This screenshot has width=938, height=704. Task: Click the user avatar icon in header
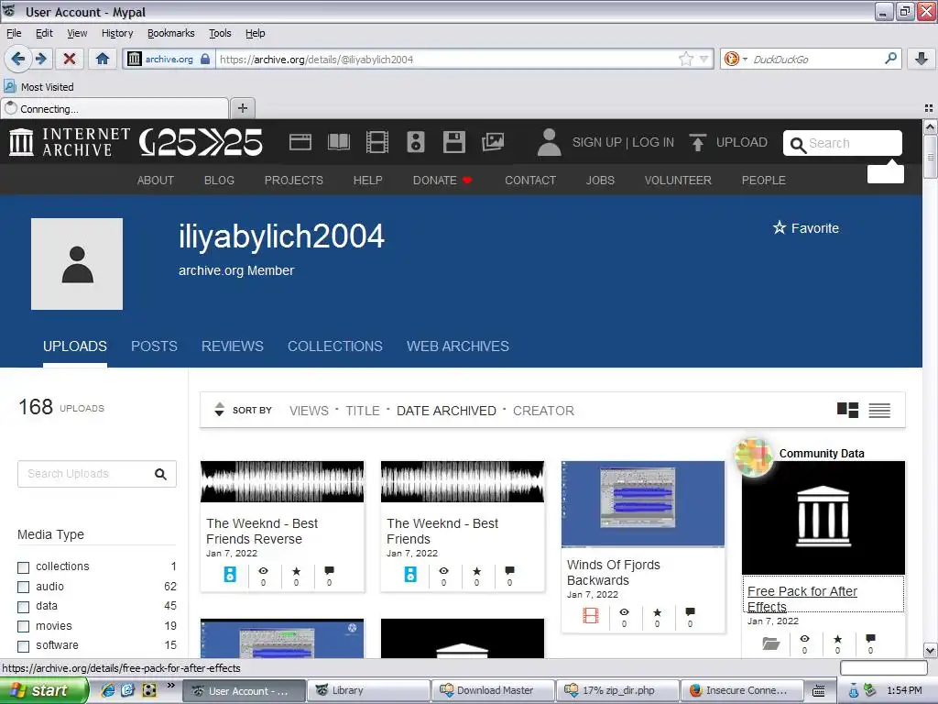point(549,142)
